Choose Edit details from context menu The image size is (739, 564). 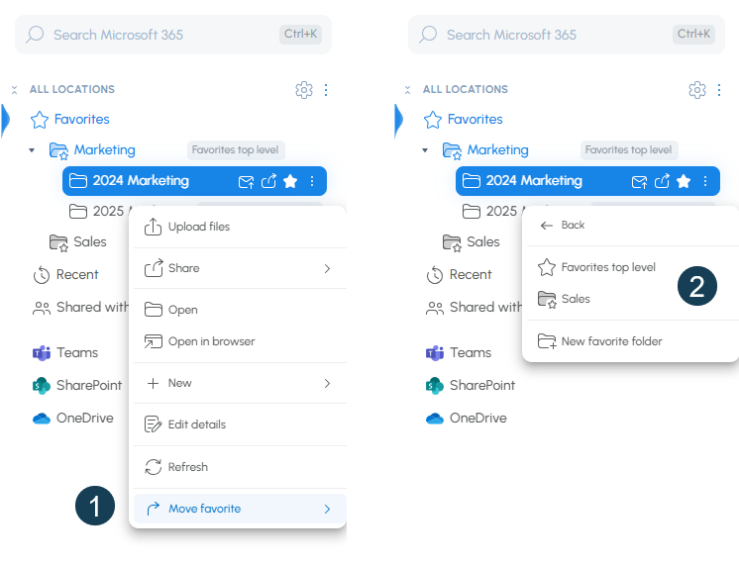(240, 424)
